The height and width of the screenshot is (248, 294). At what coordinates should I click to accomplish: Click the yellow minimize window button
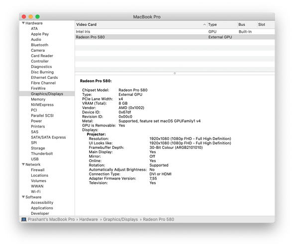[x=30, y=17]
